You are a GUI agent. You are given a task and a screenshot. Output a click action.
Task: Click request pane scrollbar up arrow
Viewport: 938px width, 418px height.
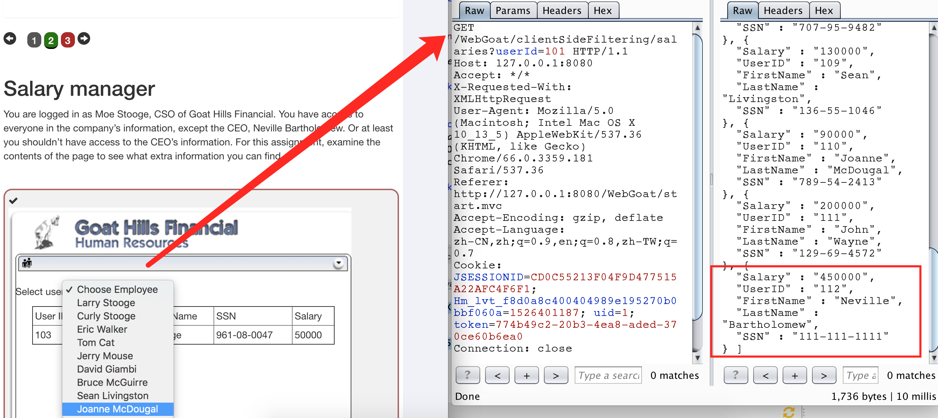[x=697, y=28]
